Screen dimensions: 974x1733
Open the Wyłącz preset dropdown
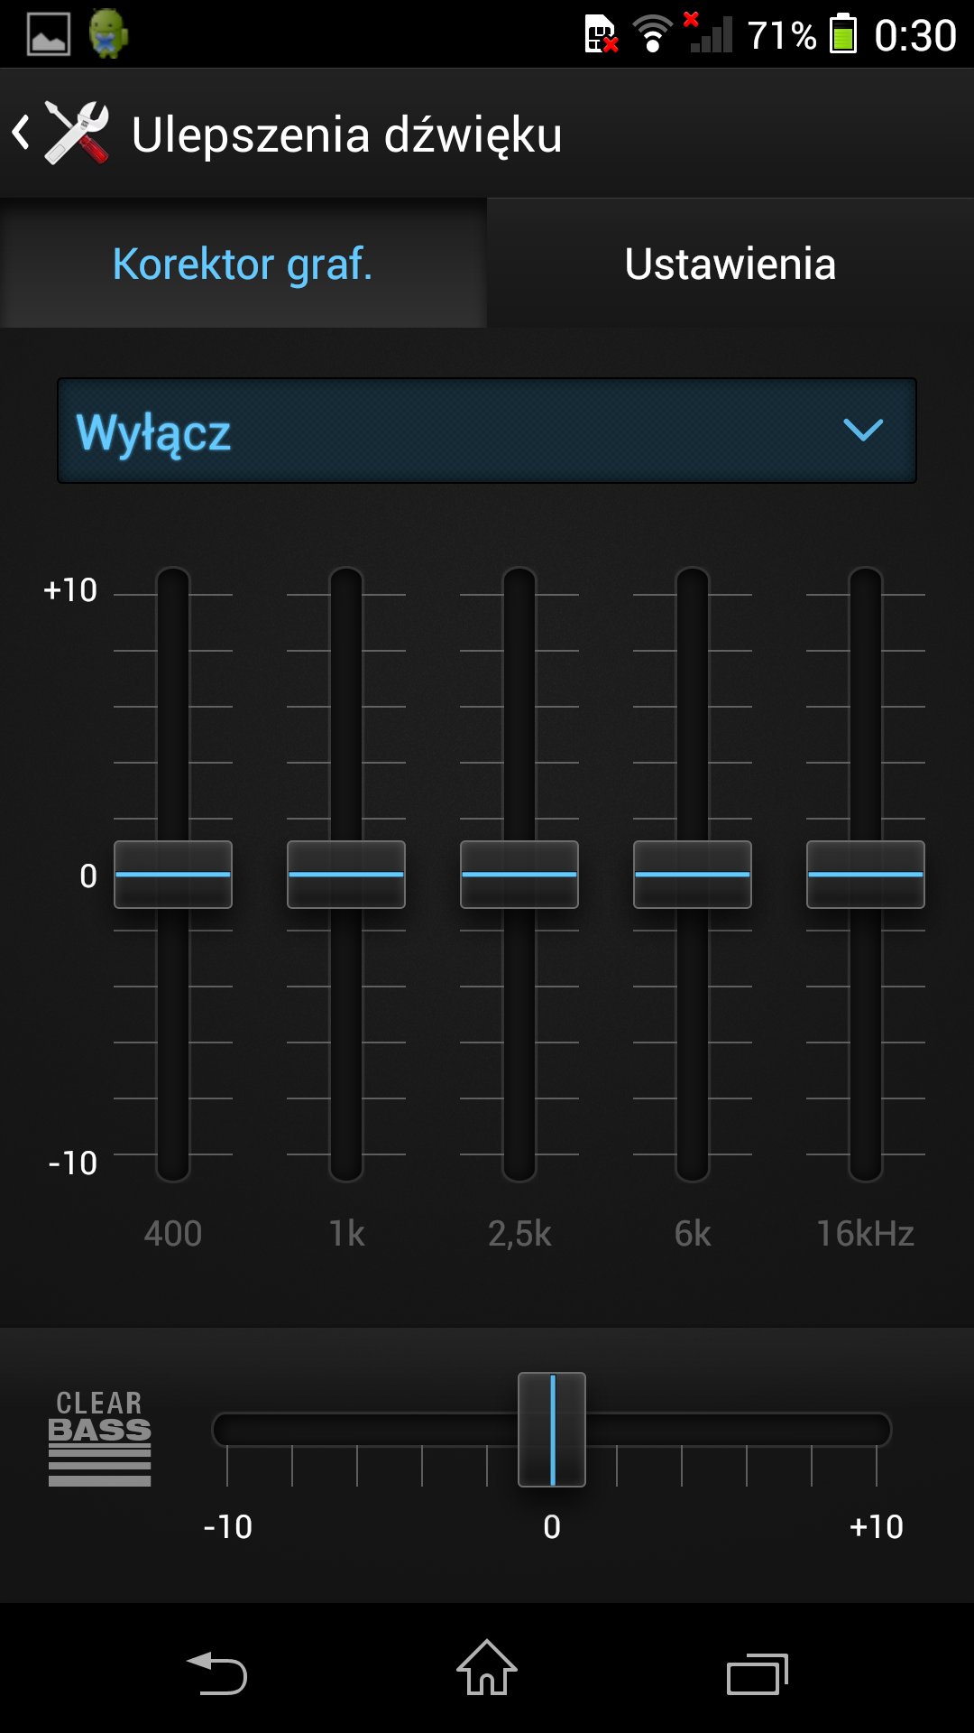click(487, 431)
